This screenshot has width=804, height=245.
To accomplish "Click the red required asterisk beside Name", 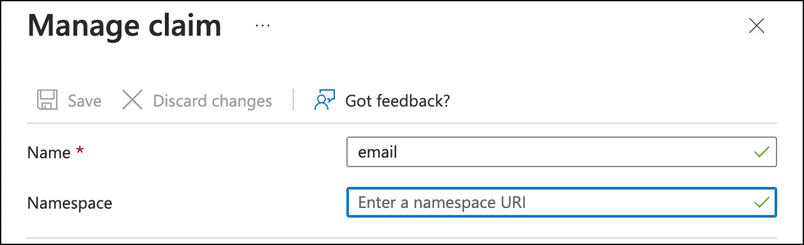I will pos(80,151).
